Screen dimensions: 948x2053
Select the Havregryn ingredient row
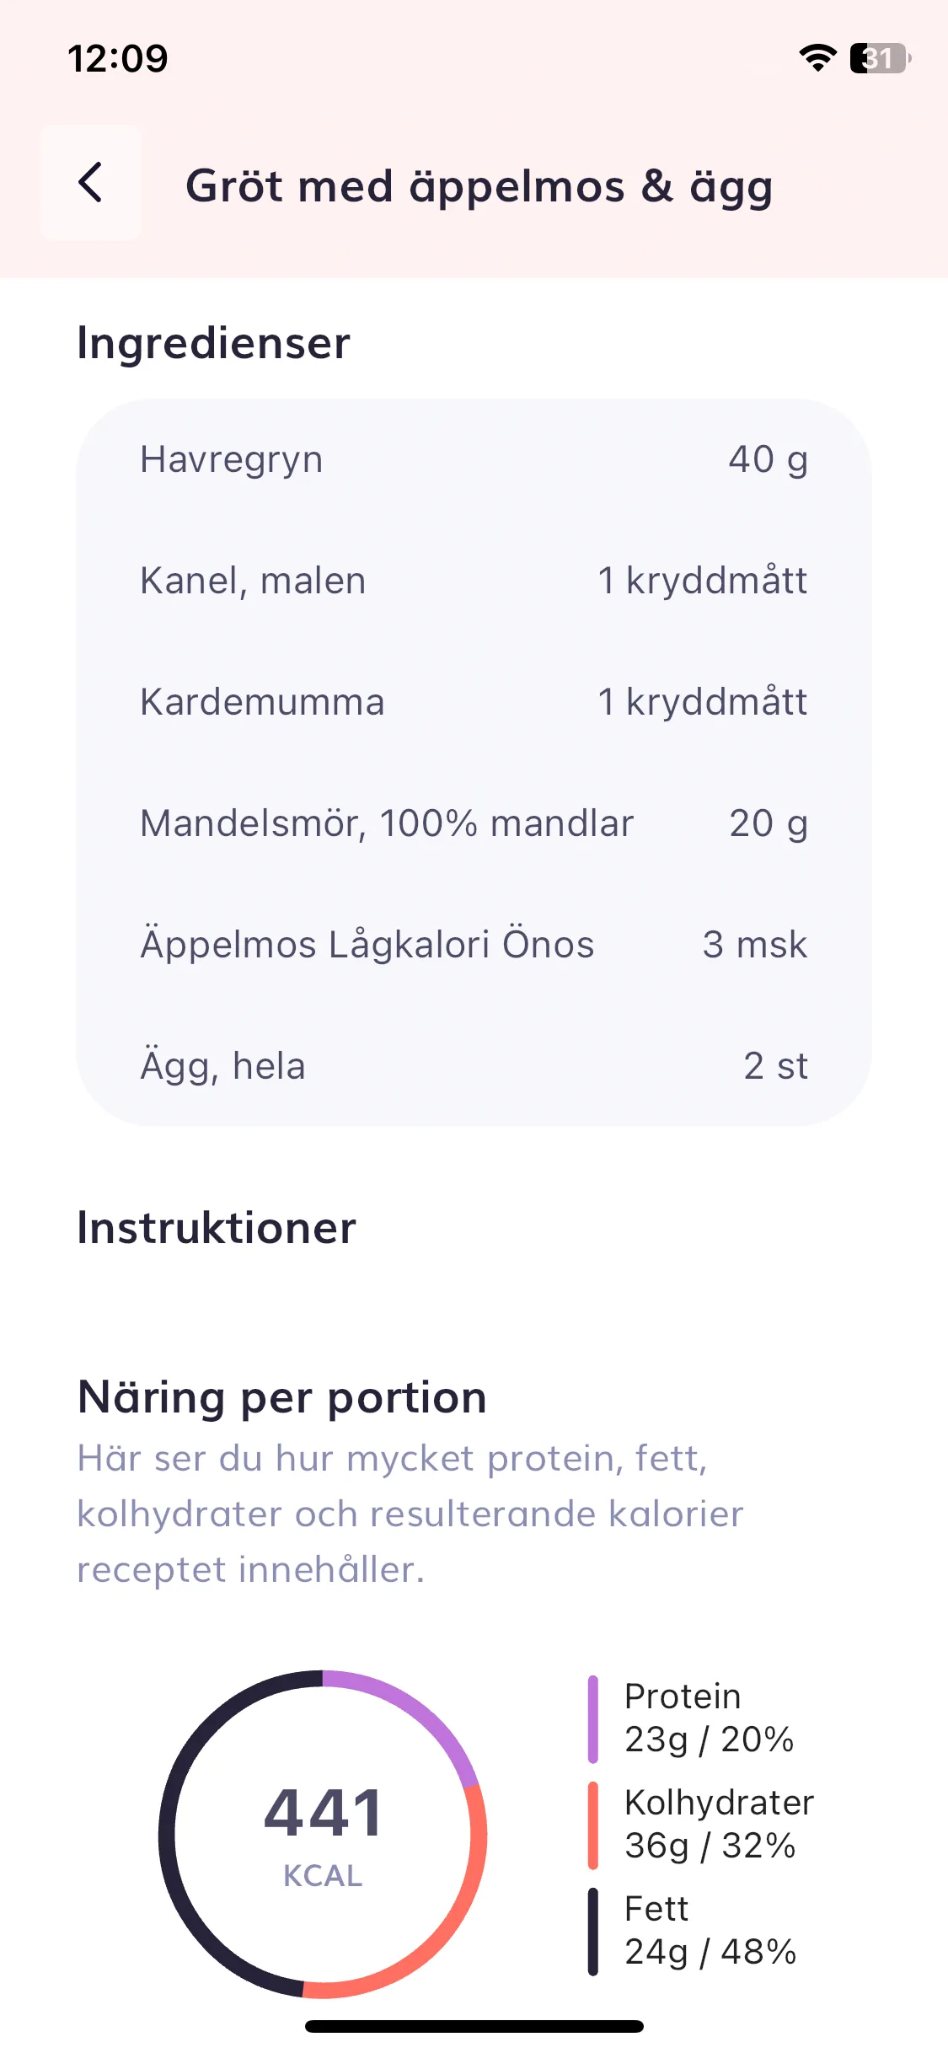(x=474, y=460)
